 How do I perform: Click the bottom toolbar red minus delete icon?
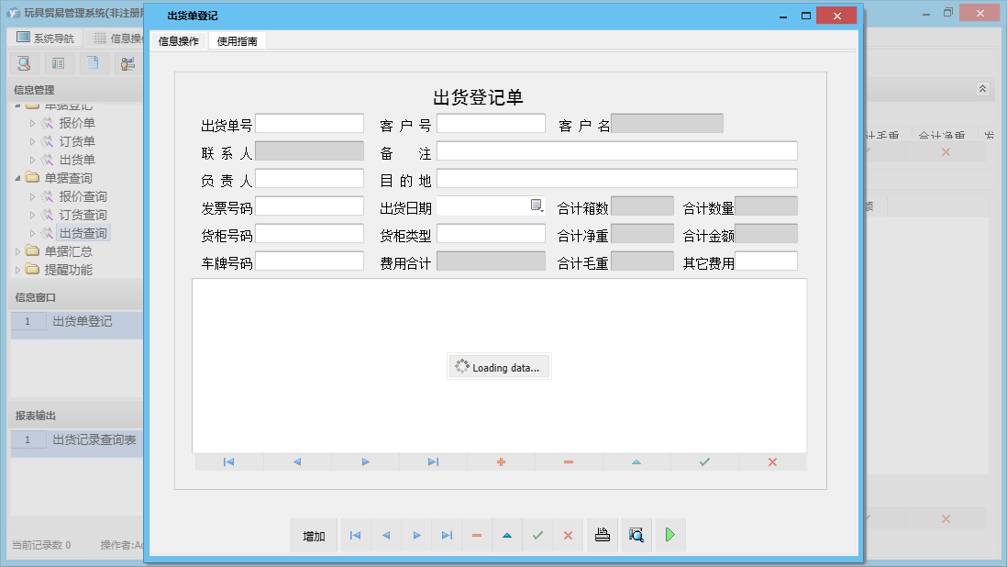pyautogui.click(x=477, y=536)
